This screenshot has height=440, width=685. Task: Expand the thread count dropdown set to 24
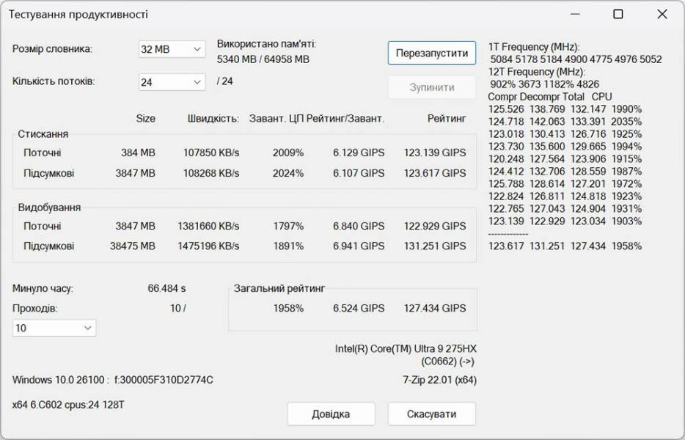pos(172,82)
